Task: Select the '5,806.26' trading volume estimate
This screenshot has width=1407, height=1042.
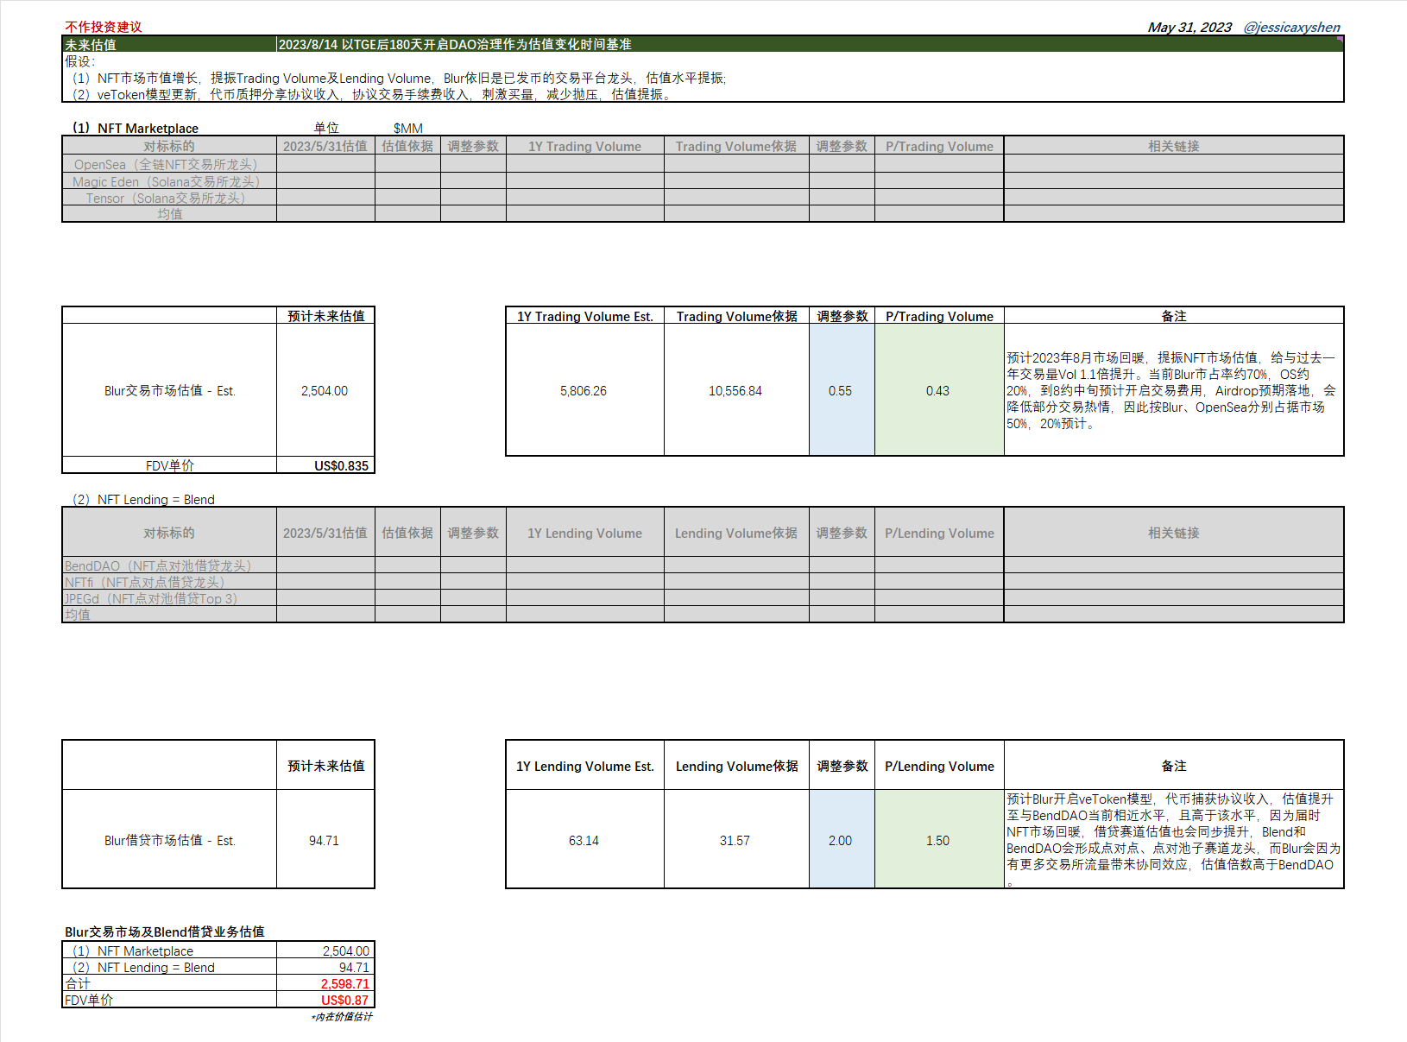Action: pyautogui.click(x=584, y=390)
